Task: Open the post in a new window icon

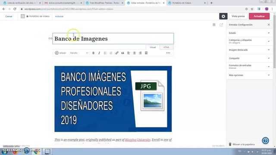Action: [221, 25]
